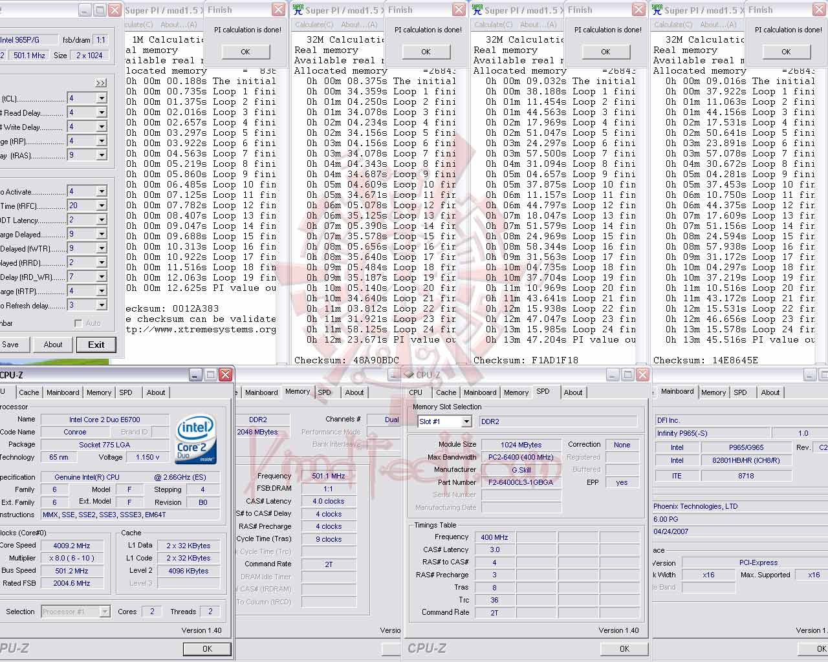Open the SPD tab in the CPU-Z processor window
This screenshot has width=828, height=662.
coord(126,392)
